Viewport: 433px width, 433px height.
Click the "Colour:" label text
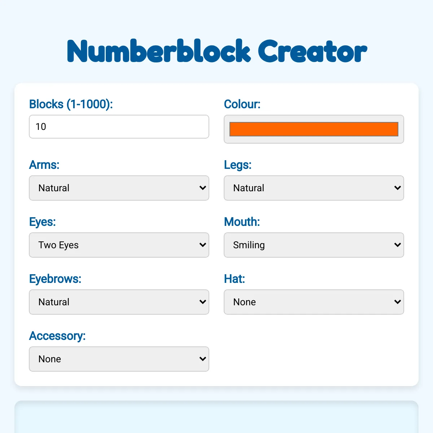(242, 104)
